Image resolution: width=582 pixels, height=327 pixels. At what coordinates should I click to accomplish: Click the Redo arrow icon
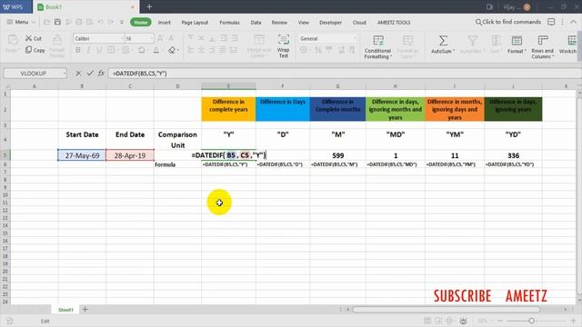(x=111, y=22)
